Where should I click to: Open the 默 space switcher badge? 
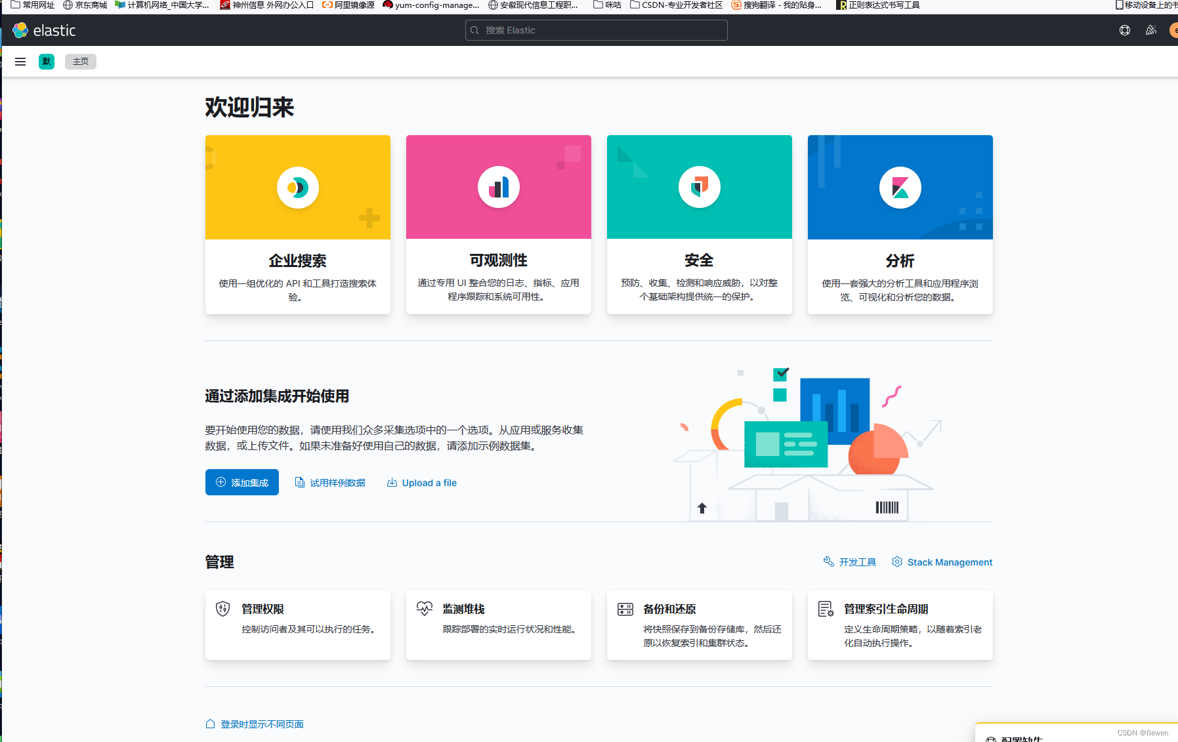tap(46, 61)
